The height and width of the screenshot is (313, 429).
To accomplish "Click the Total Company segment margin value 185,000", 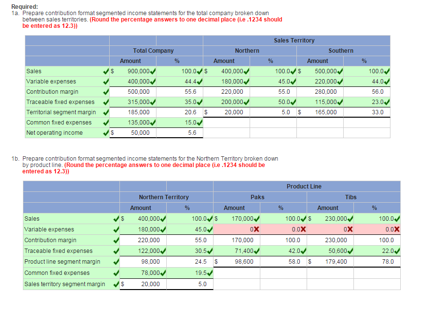I will click(139, 112).
